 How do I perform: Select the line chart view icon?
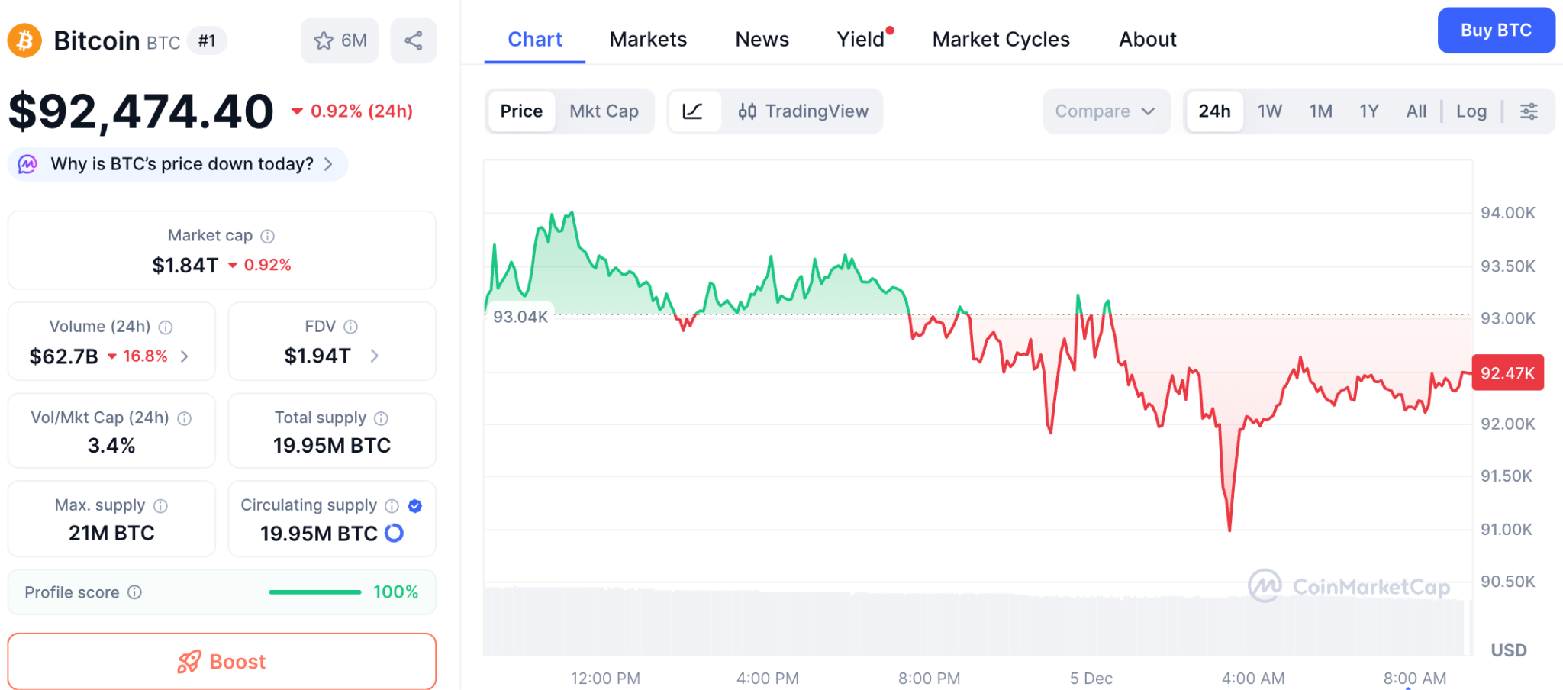[693, 111]
